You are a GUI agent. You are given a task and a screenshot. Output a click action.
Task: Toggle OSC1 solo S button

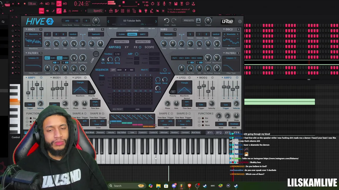pos(41,29)
